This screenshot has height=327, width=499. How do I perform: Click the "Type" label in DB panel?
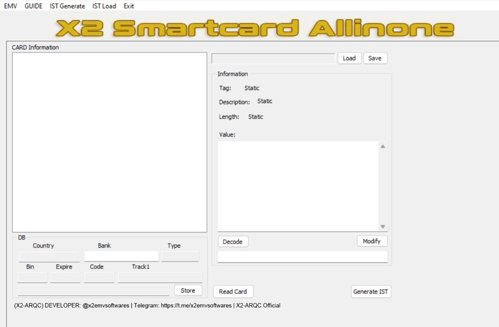tap(174, 246)
